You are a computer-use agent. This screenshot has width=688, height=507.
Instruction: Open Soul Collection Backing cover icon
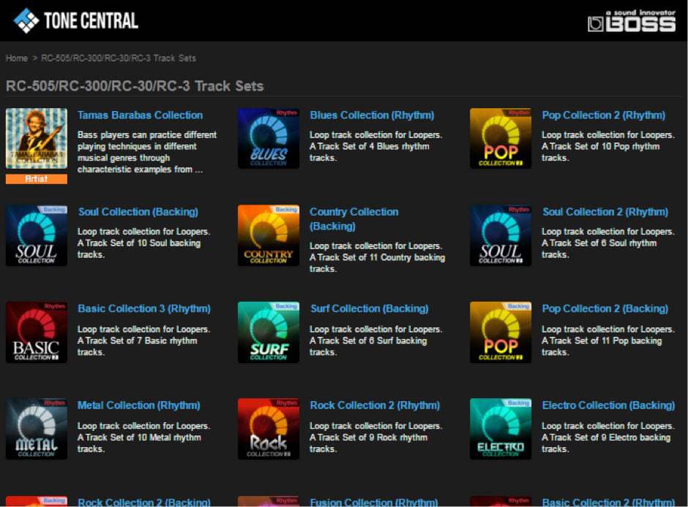click(37, 235)
